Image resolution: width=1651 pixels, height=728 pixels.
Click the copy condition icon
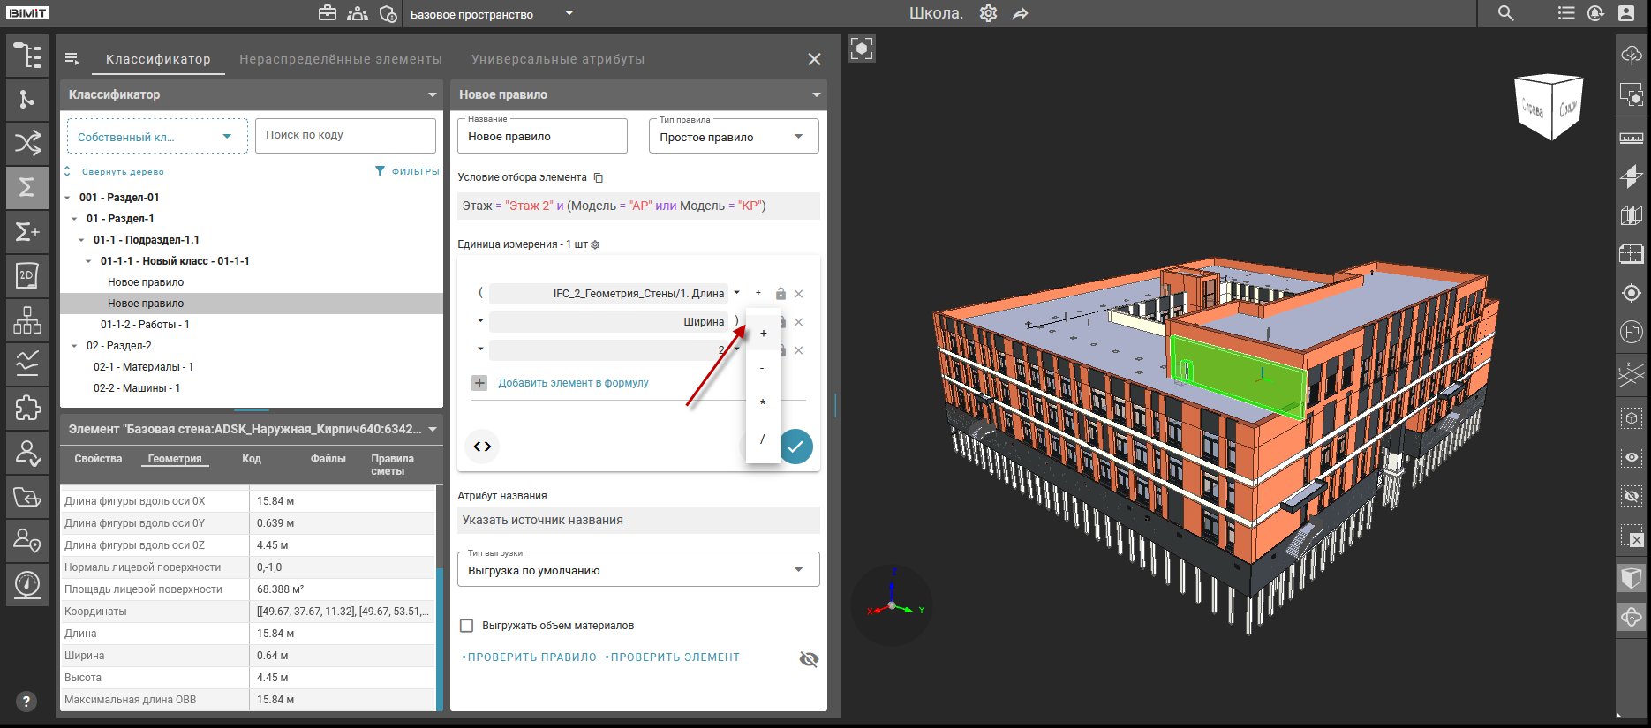(599, 177)
